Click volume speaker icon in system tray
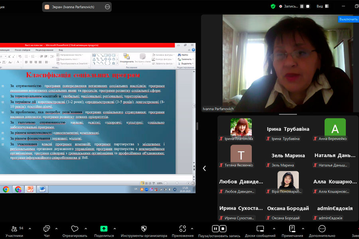 click(170, 189)
